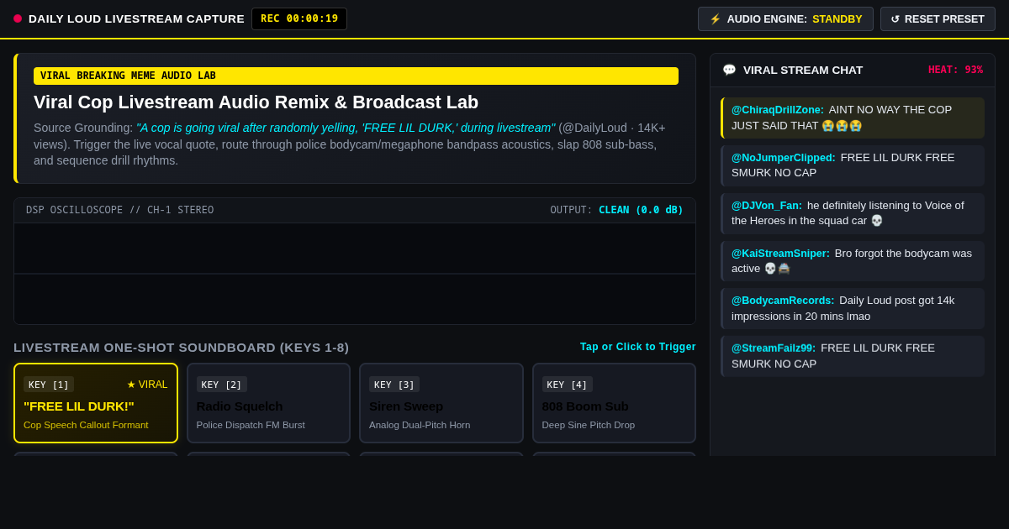This screenshot has width=1009, height=529.
Task: Trigger the Radio Squelch pad
Action: (x=268, y=403)
